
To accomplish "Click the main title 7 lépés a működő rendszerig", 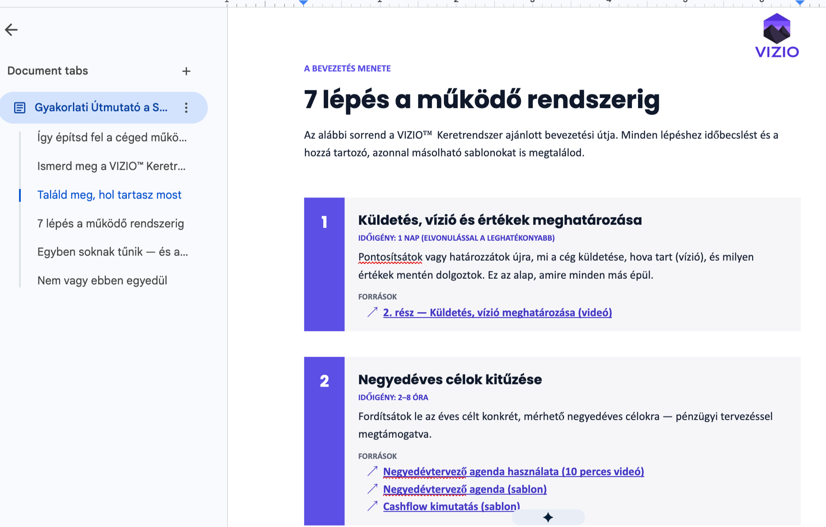I will [482, 99].
